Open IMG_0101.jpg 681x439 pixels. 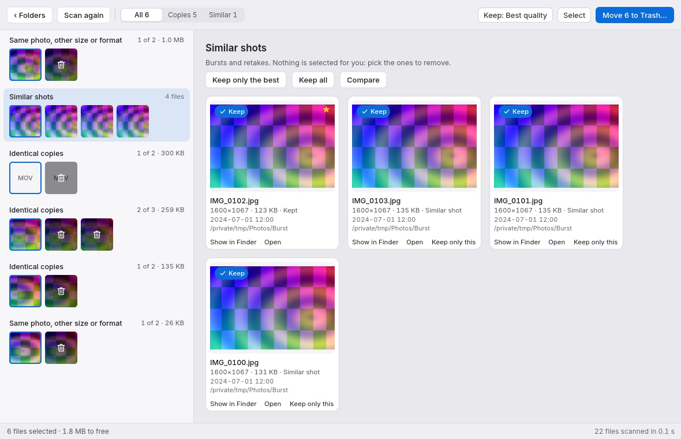click(557, 242)
